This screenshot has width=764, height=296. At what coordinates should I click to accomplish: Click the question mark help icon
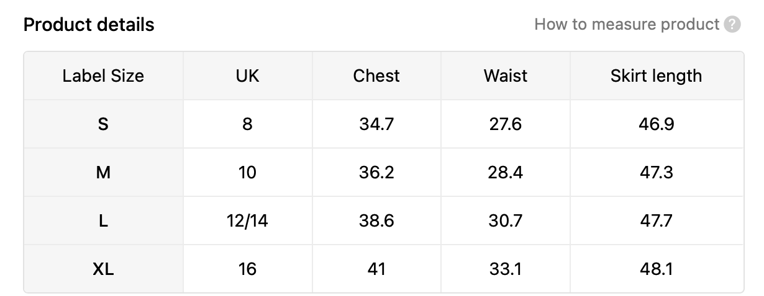pyautogui.click(x=733, y=25)
